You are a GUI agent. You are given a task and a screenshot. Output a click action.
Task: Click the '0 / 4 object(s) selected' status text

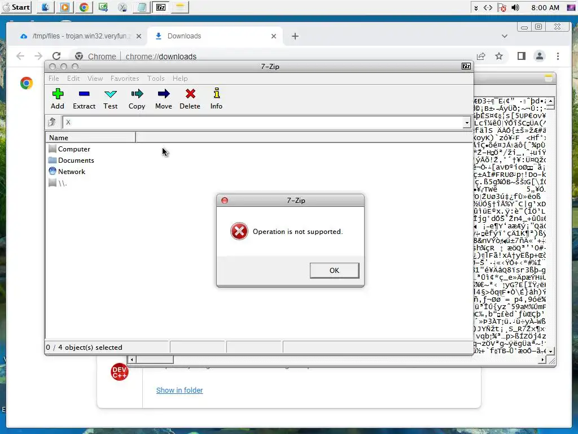(84, 348)
